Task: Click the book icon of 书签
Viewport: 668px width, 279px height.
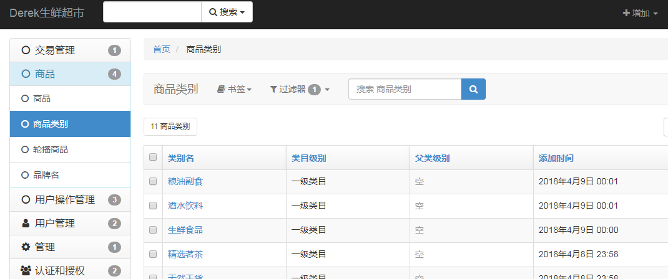Action: [220, 89]
